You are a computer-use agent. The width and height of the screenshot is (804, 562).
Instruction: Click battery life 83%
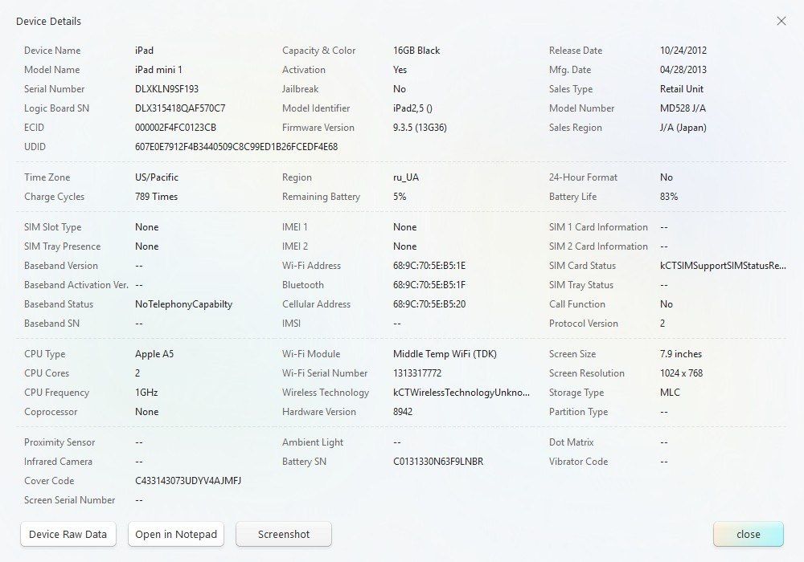pos(669,197)
